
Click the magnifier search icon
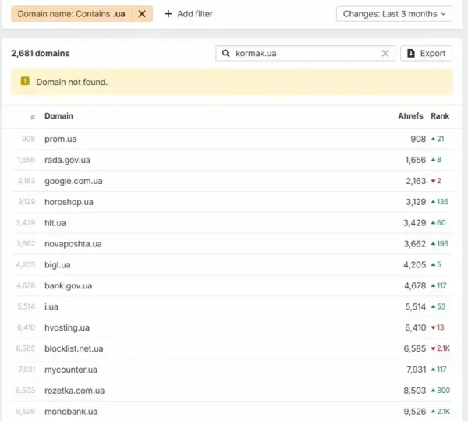(x=226, y=54)
